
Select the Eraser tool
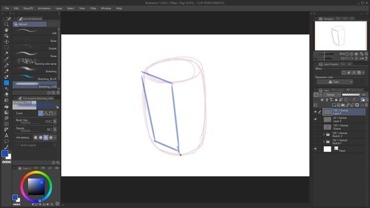pyautogui.click(x=6, y=94)
